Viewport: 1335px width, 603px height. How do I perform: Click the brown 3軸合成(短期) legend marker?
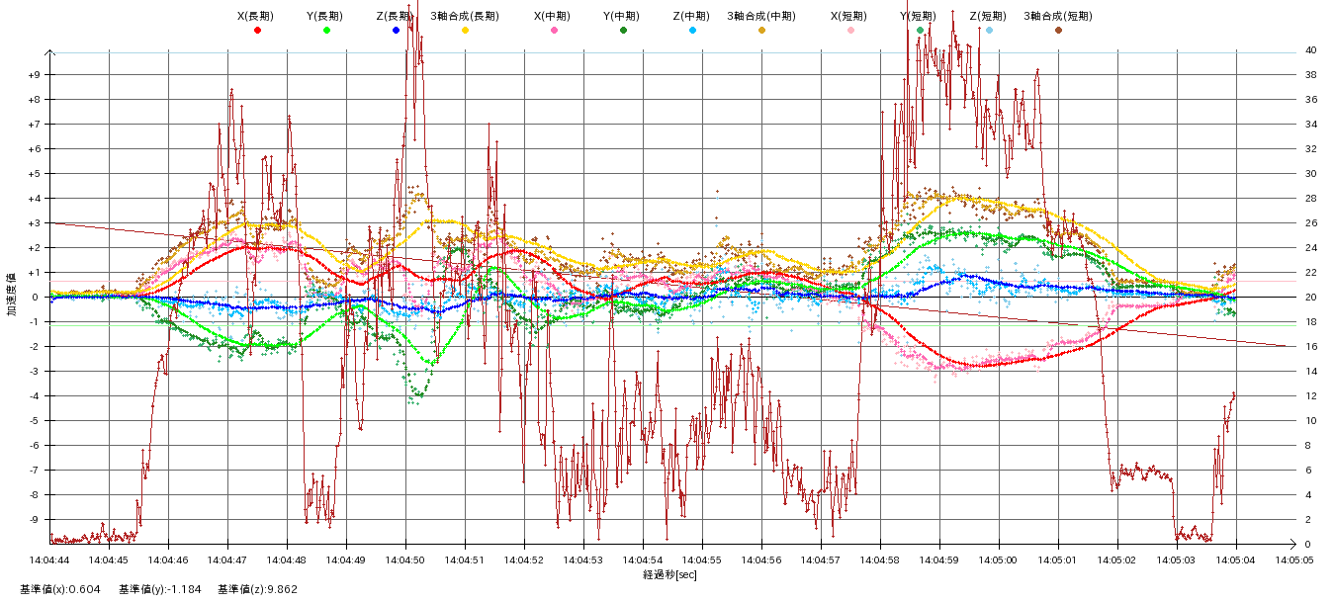pos(1058,31)
